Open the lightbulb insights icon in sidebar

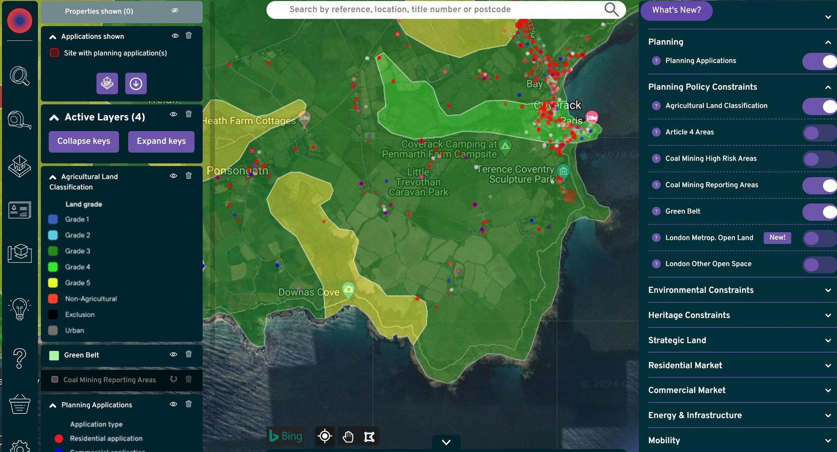pyautogui.click(x=19, y=309)
